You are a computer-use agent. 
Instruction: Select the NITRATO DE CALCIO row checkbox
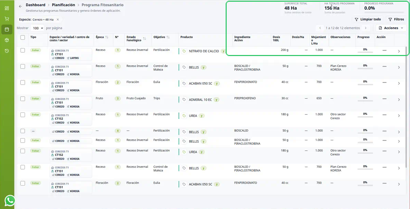(x=23, y=50)
